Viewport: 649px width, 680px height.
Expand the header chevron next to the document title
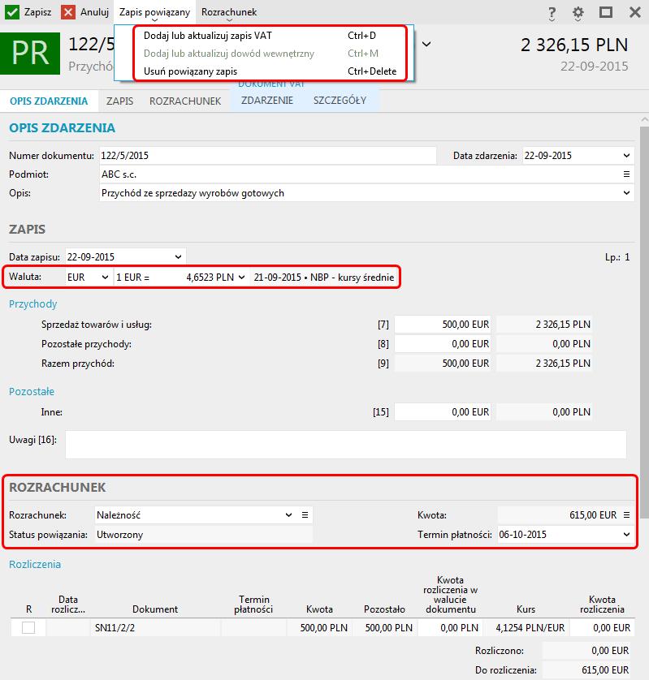pos(426,45)
